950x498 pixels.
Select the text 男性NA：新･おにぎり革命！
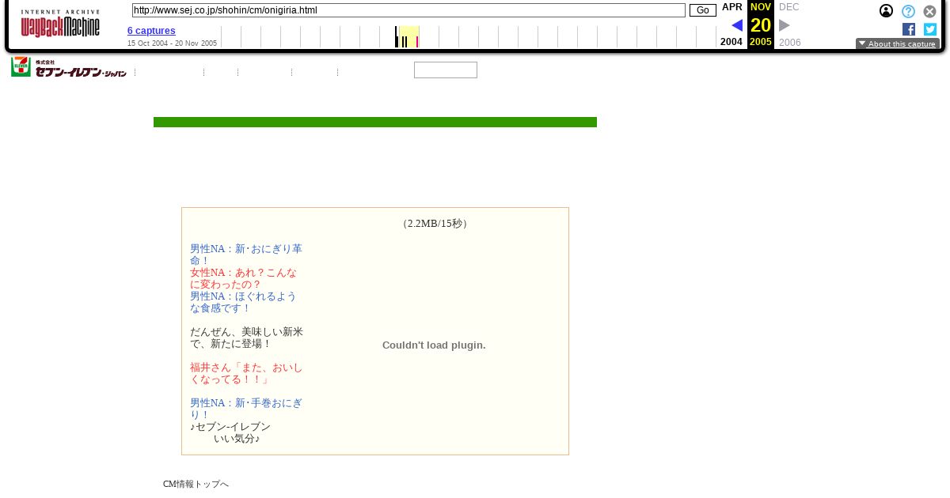coord(246,255)
